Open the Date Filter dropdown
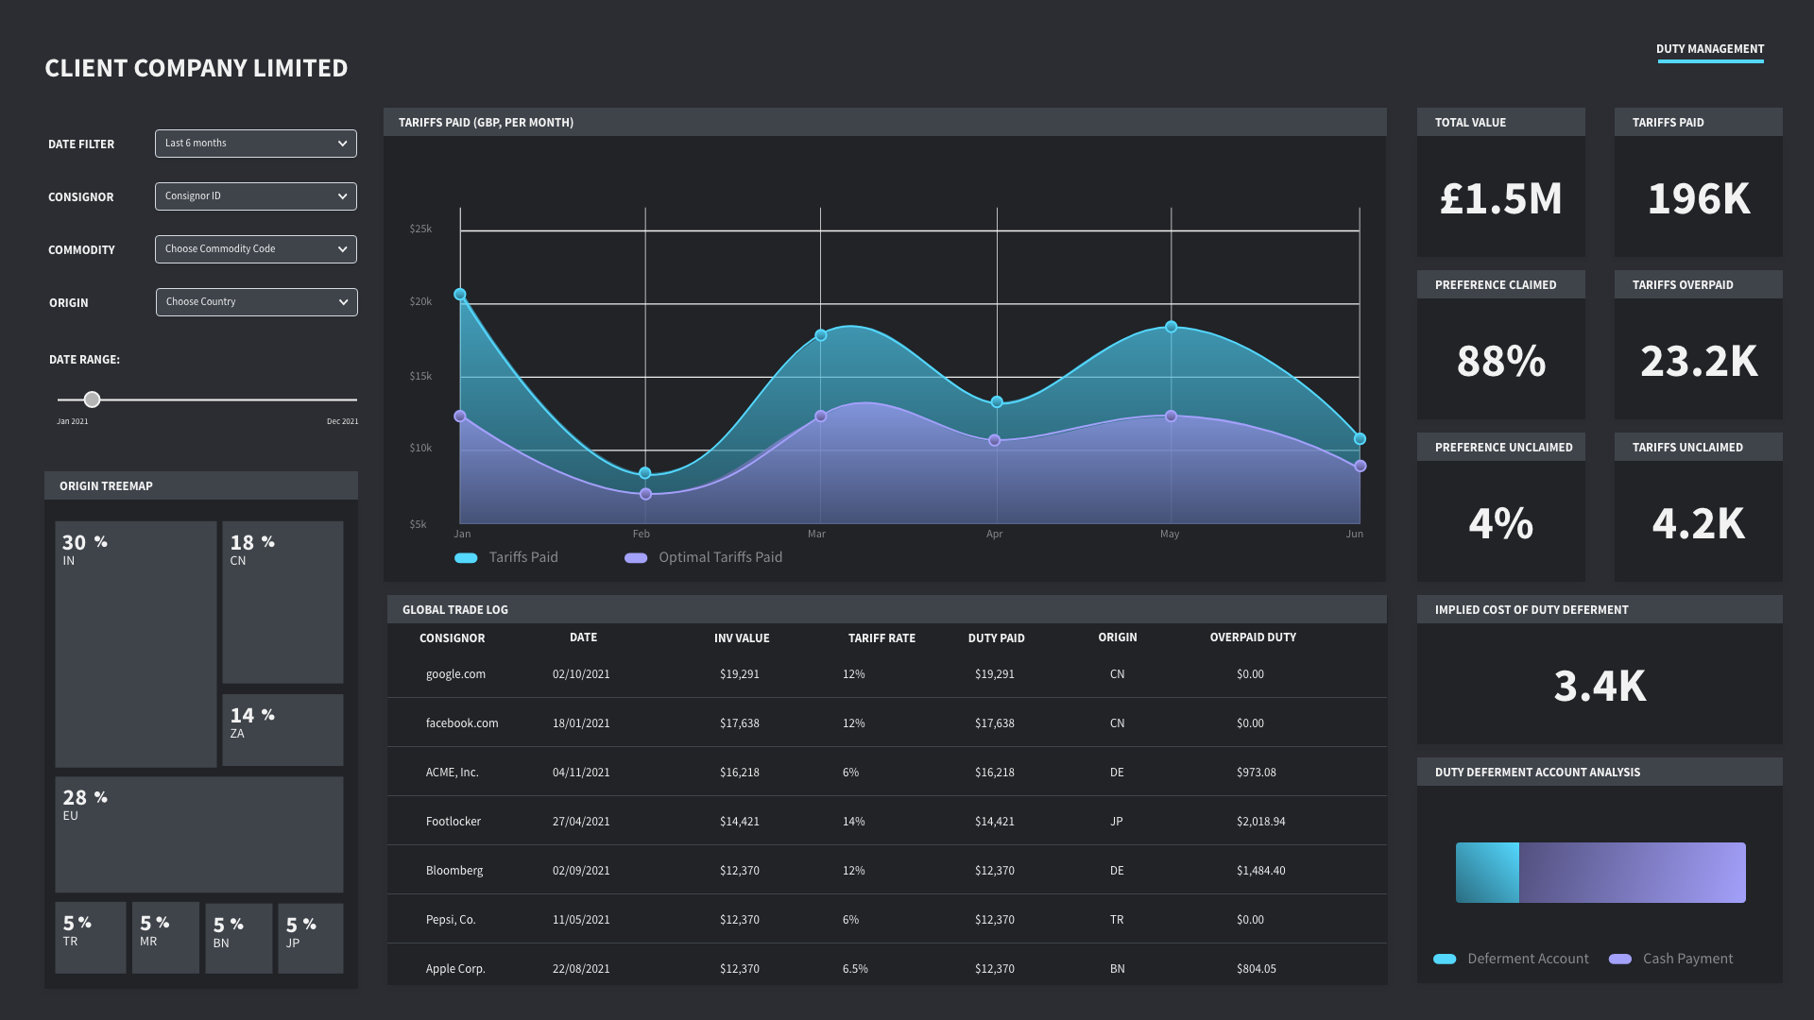The image size is (1814, 1020). 255,144
